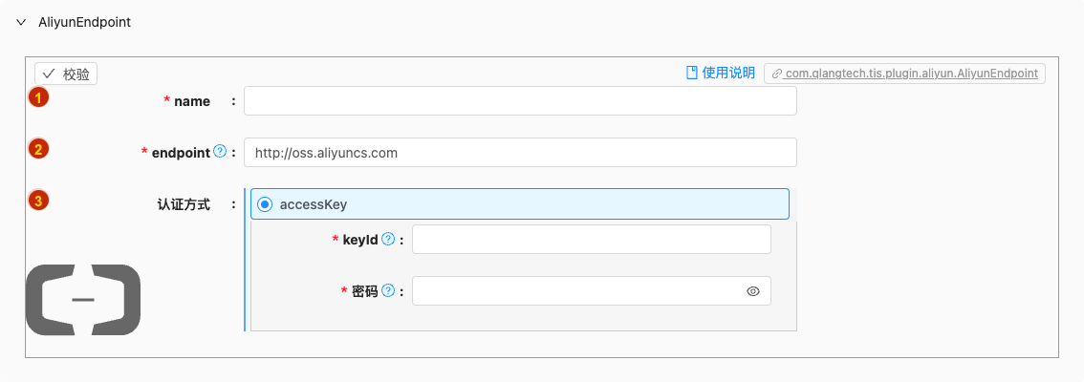Click the endpoint field with http://oss.aliyuncs.com

coord(520,153)
